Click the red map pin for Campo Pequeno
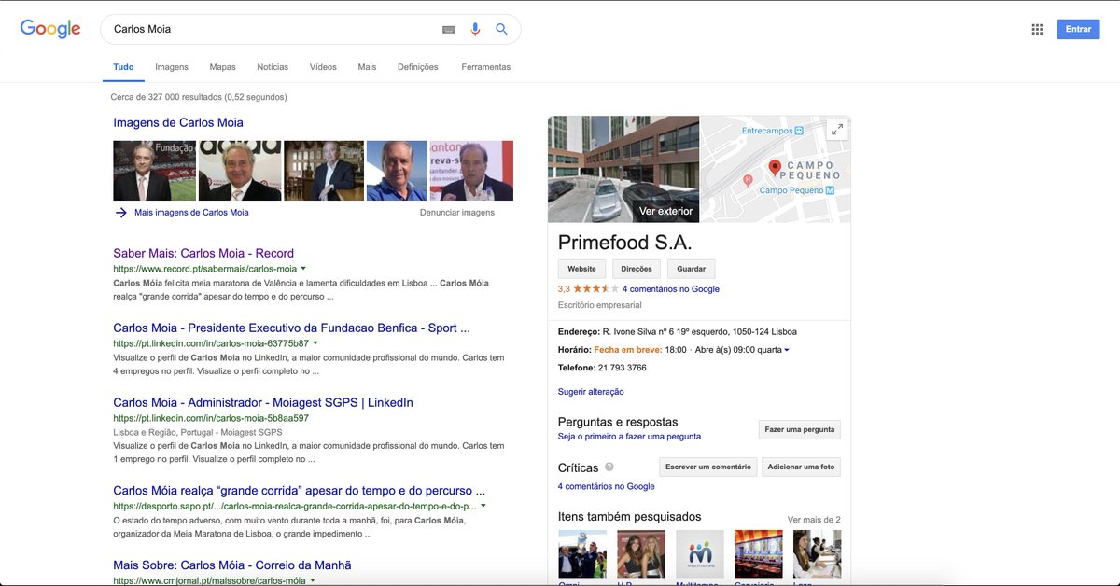This screenshot has height=586, width=1120. [774, 169]
